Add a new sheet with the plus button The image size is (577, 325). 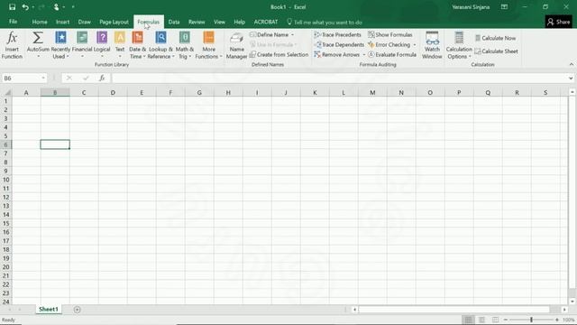pos(77,310)
